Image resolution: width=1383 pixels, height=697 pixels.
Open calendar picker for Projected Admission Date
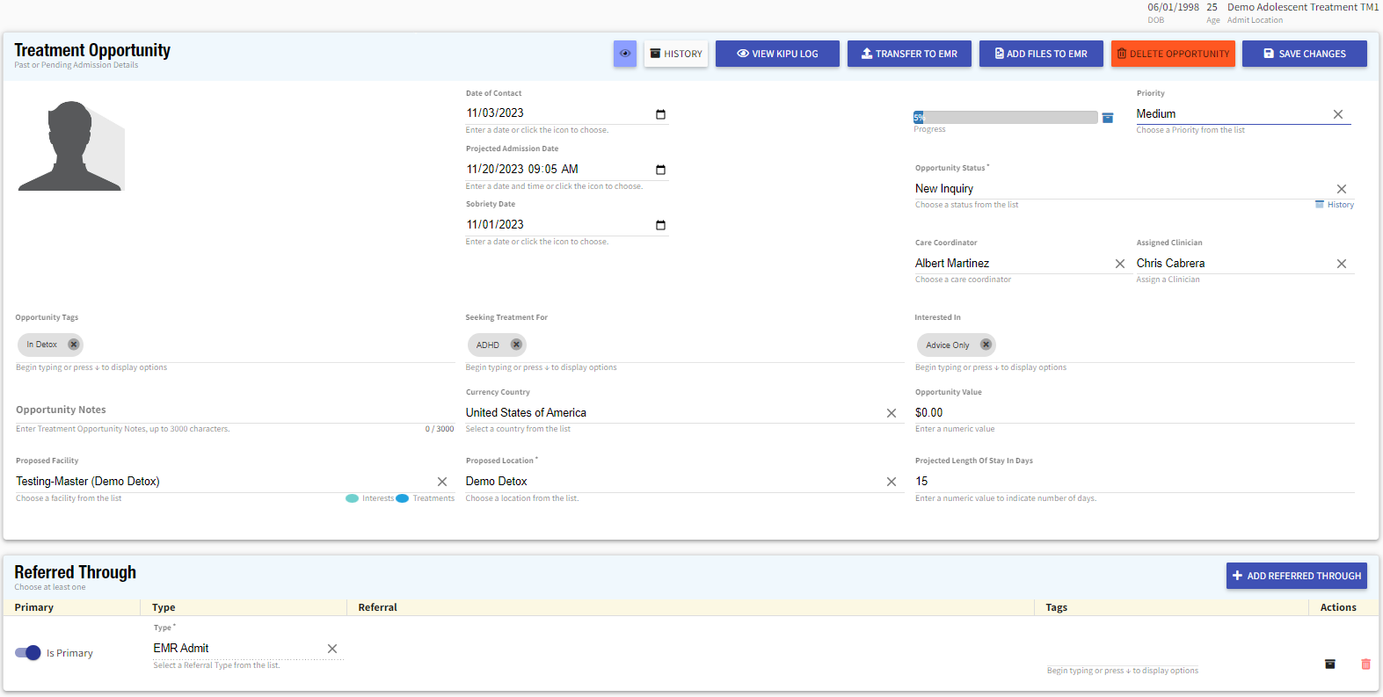tap(660, 170)
